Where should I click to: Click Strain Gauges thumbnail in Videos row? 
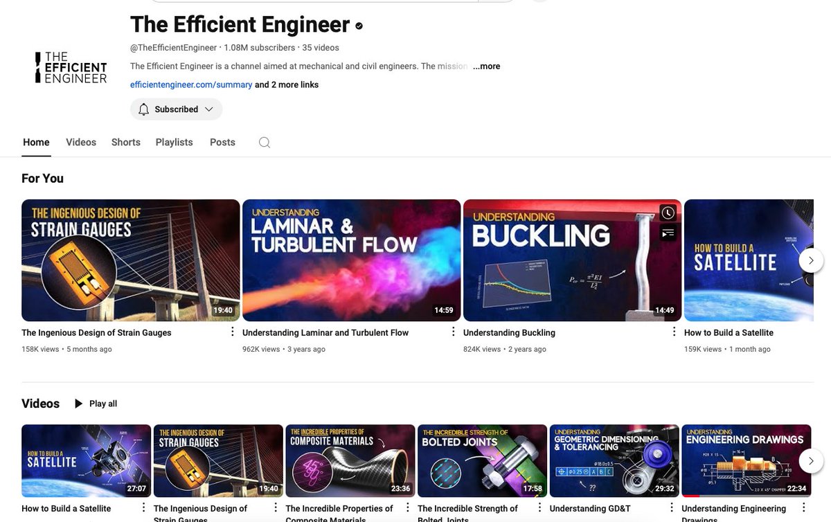(218, 460)
